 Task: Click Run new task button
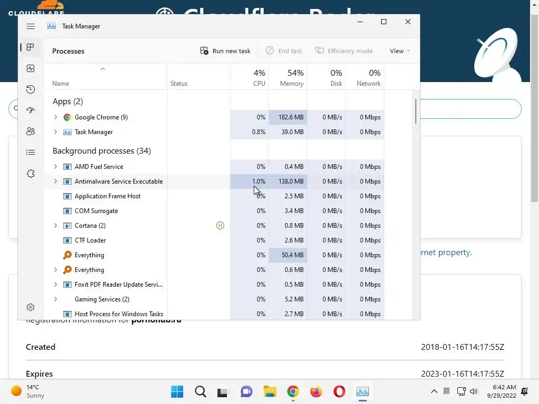click(225, 51)
